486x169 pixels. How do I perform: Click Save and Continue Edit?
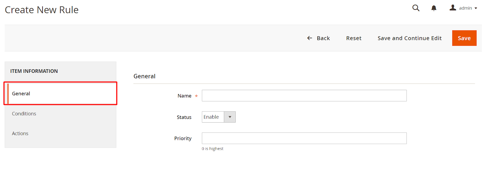point(409,38)
